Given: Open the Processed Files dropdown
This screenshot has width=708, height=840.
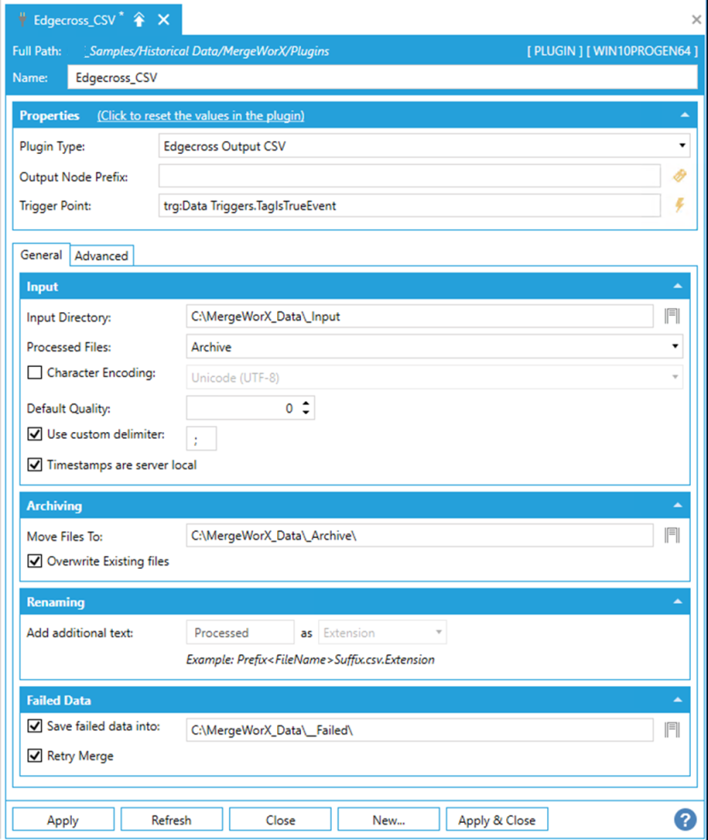Looking at the screenshot, I should [675, 346].
